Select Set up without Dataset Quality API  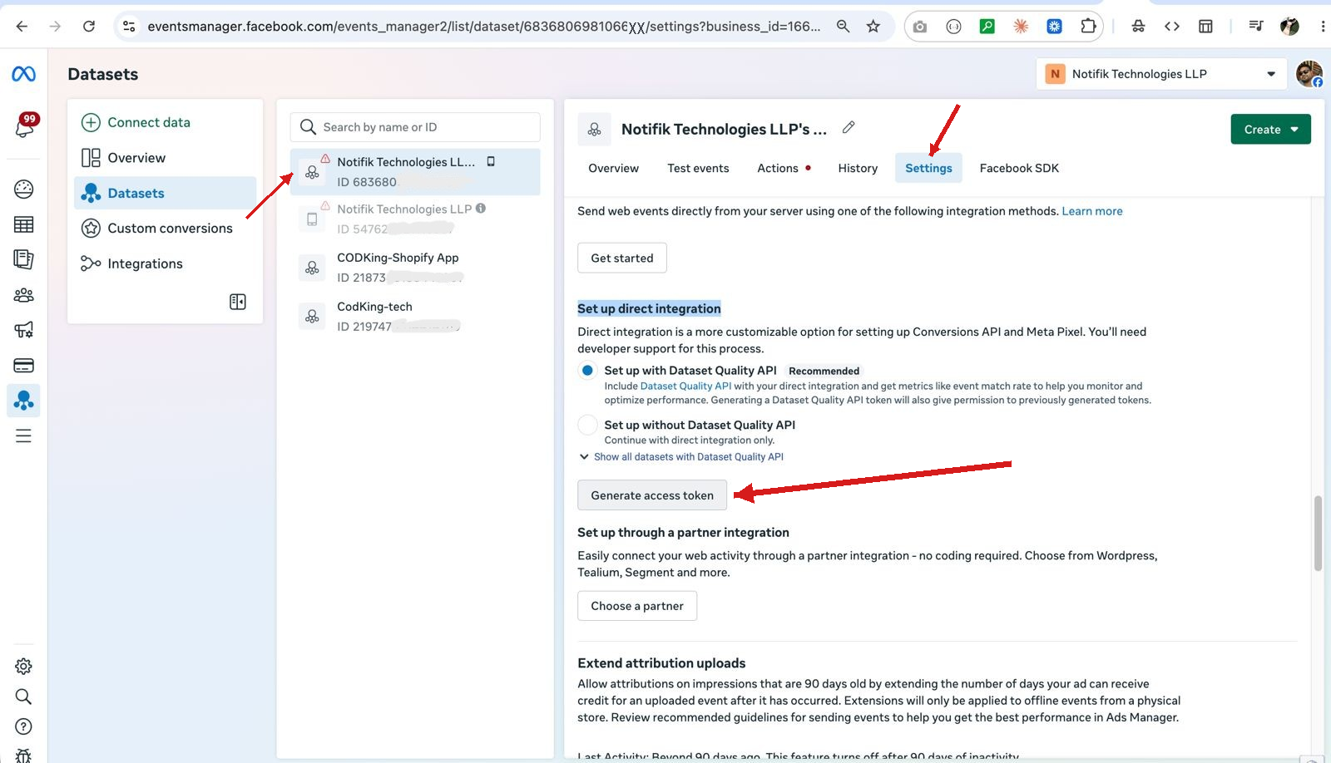(587, 425)
